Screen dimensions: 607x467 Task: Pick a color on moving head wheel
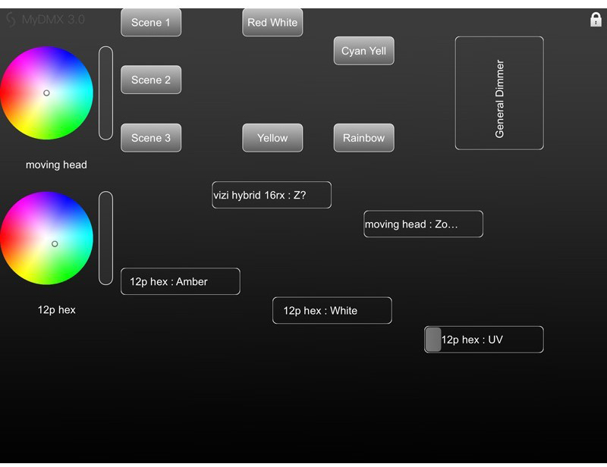click(46, 93)
